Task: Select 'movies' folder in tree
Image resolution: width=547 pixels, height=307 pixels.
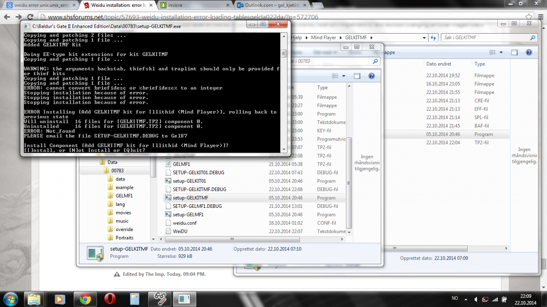Action: (x=123, y=212)
